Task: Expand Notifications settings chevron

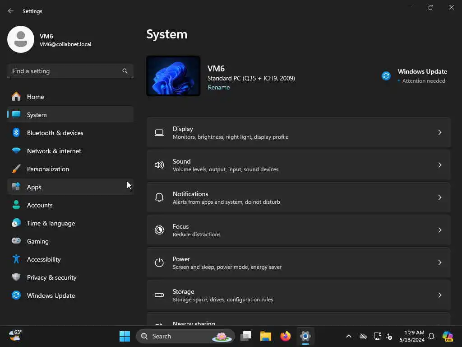Action: pyautogui.click(x=439, y=197)
